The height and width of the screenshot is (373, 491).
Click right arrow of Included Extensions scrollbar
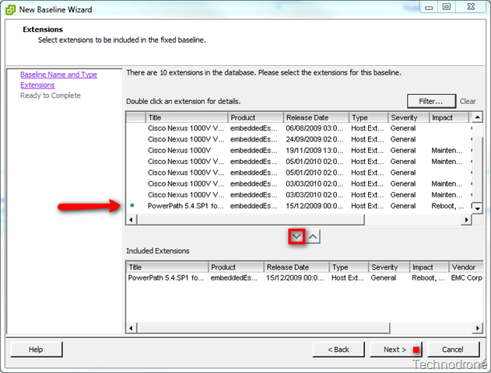pos(478,328)
